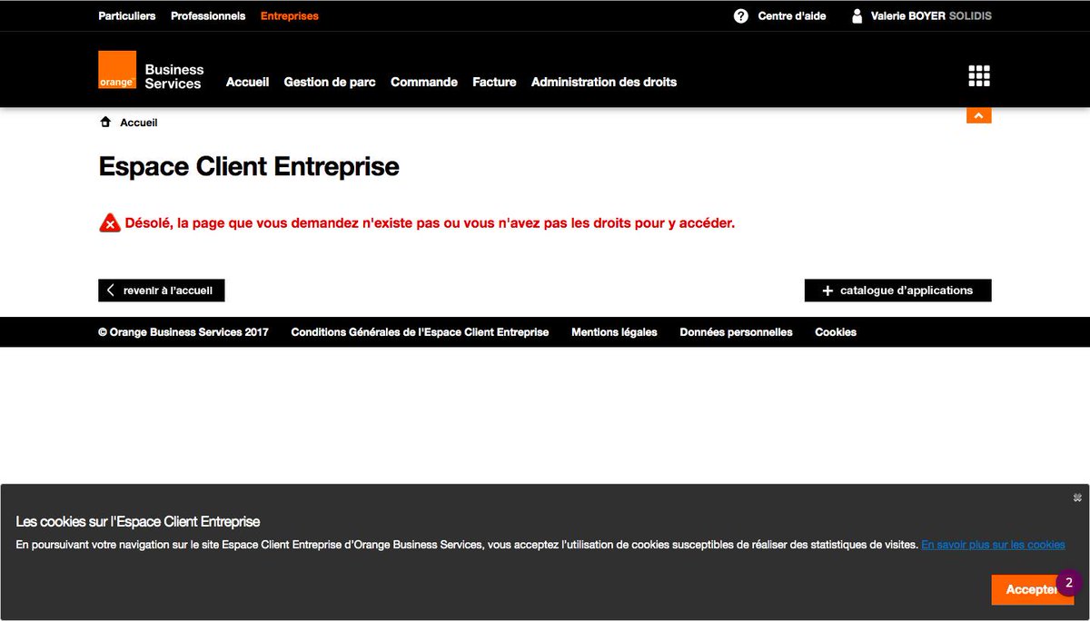
Task: Click the home breadcrumb icon
Action: pos(105,122)
